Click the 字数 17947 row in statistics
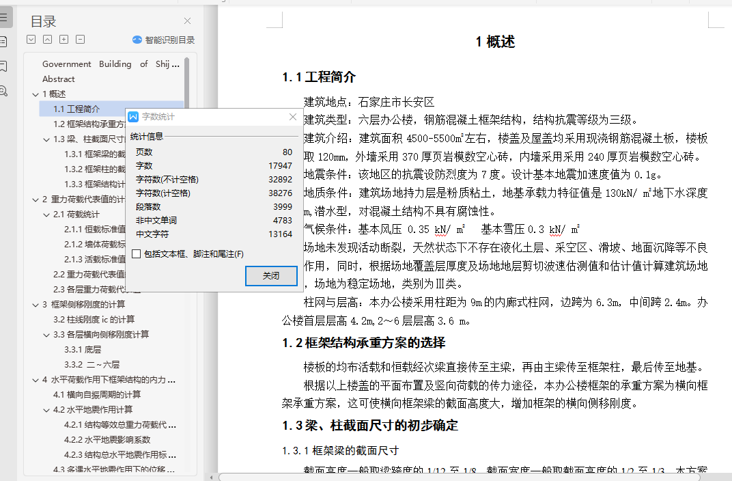This screenshot has height=481, width=732. click(214, 166)
